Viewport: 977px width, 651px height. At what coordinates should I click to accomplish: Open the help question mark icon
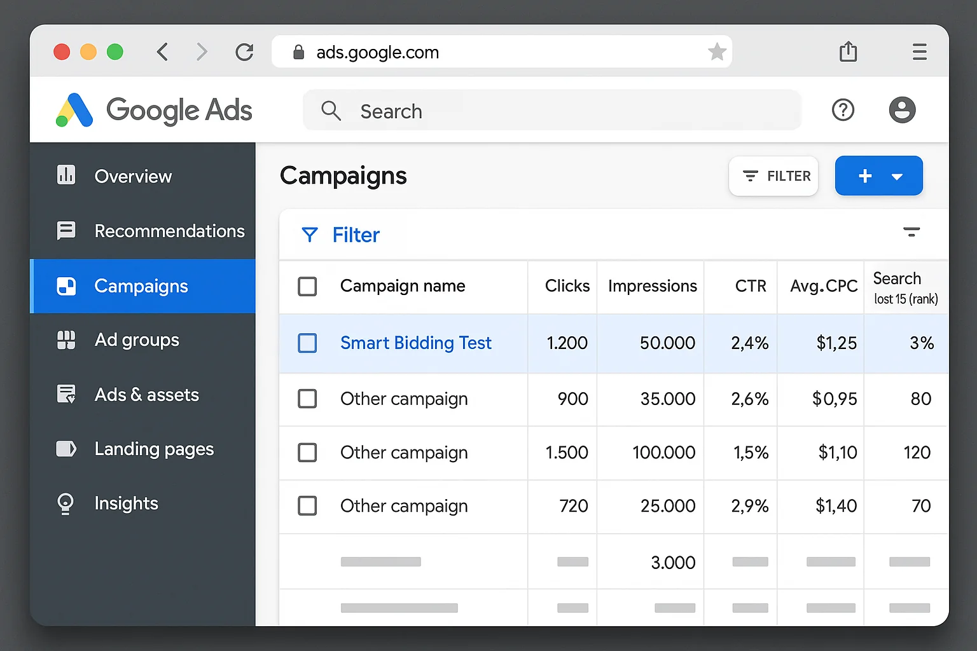coord(843,110)
